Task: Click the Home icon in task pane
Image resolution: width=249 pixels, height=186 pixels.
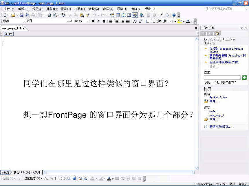Action: pos(217,33)
